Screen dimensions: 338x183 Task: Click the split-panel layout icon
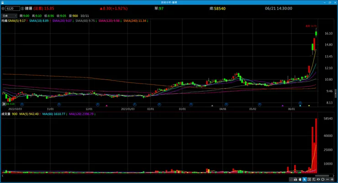point(309,179)
